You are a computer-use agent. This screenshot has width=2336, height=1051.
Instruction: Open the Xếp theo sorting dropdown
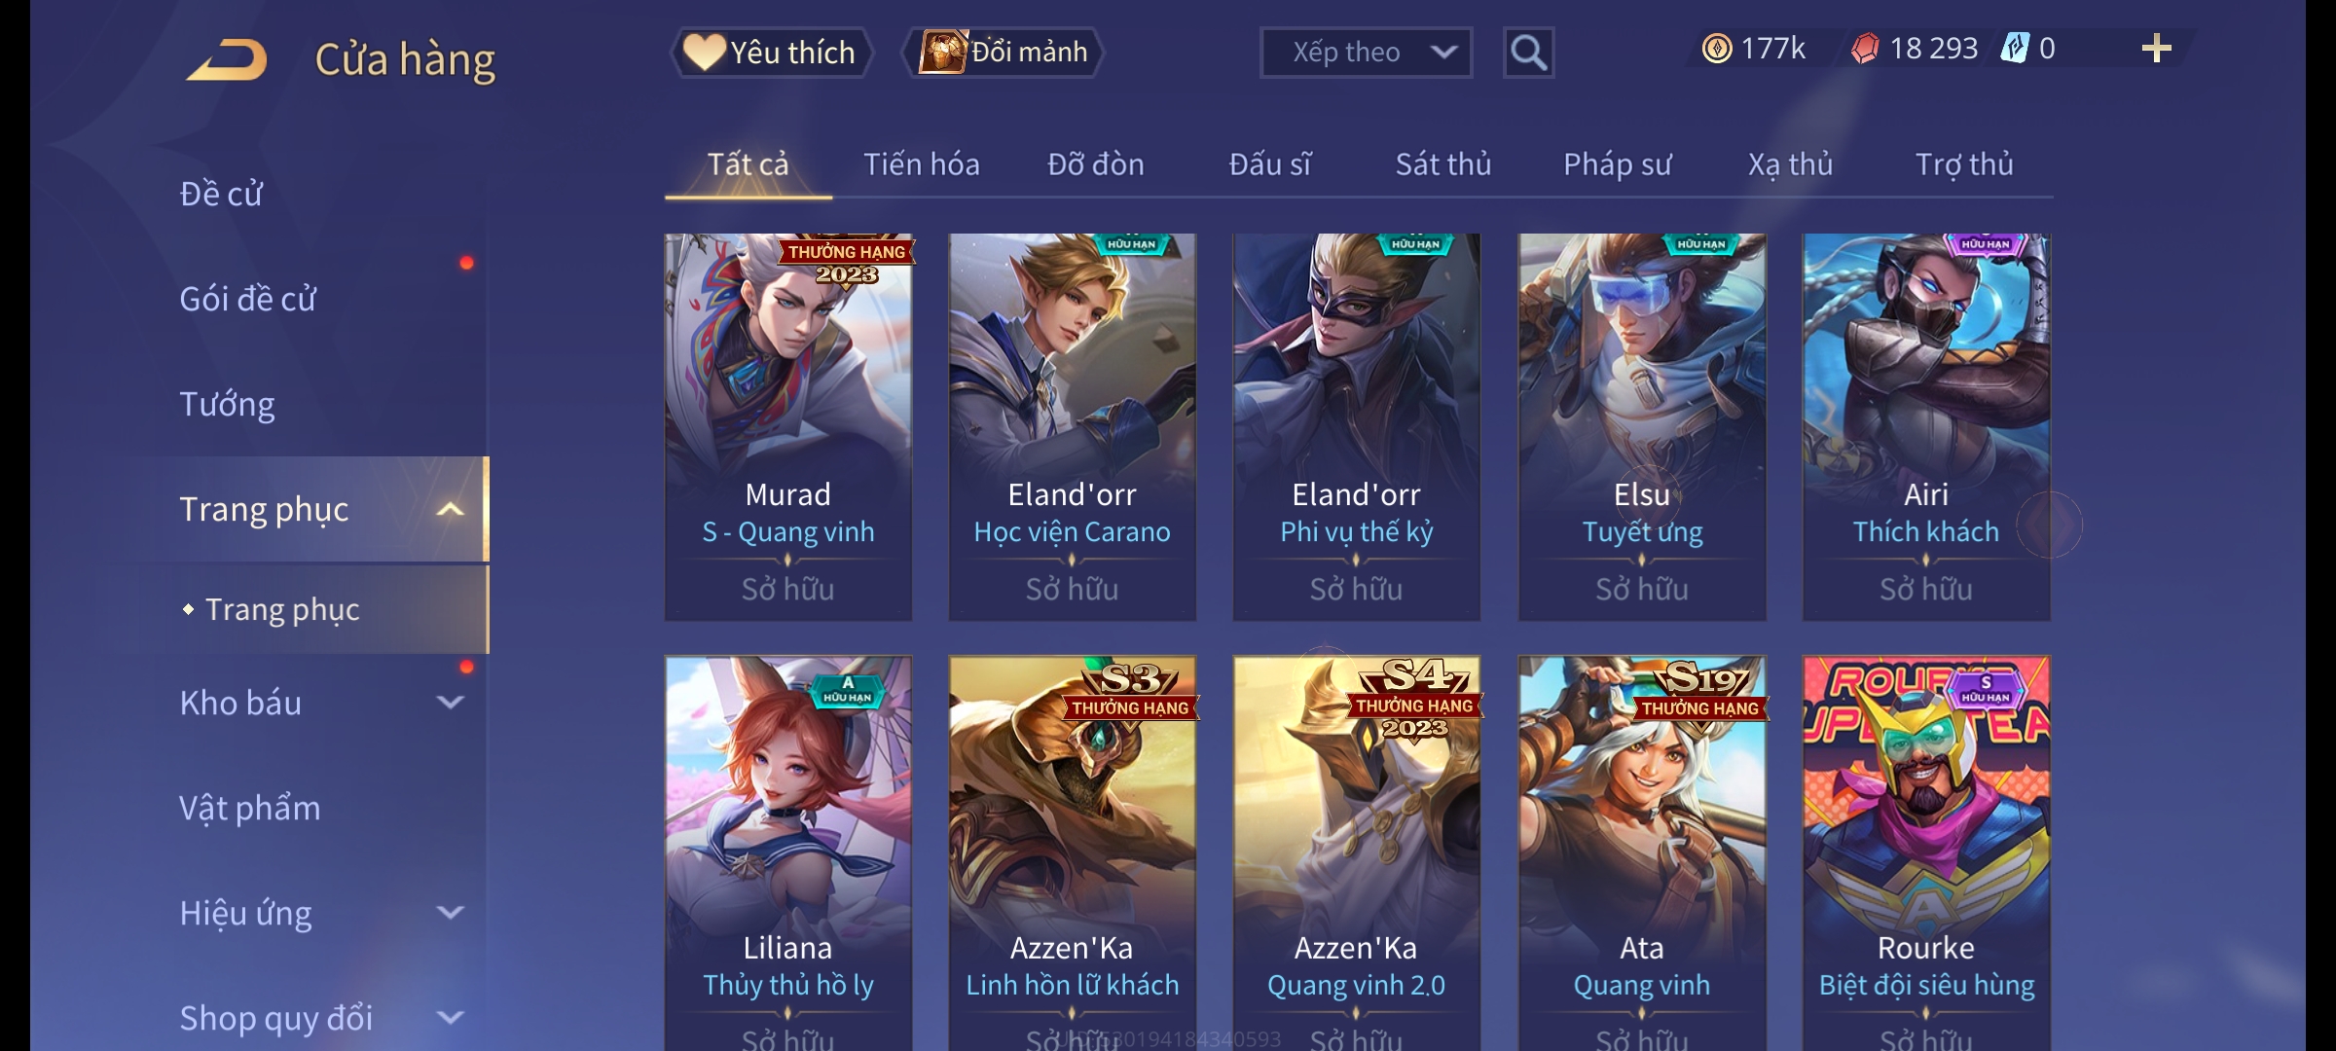1366,53
